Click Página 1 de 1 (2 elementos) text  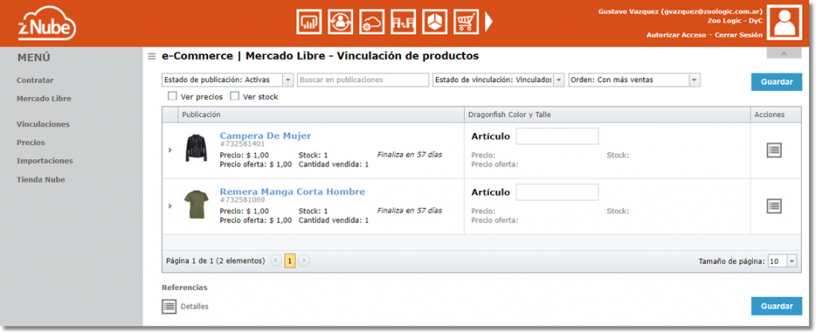pos(215,261)
